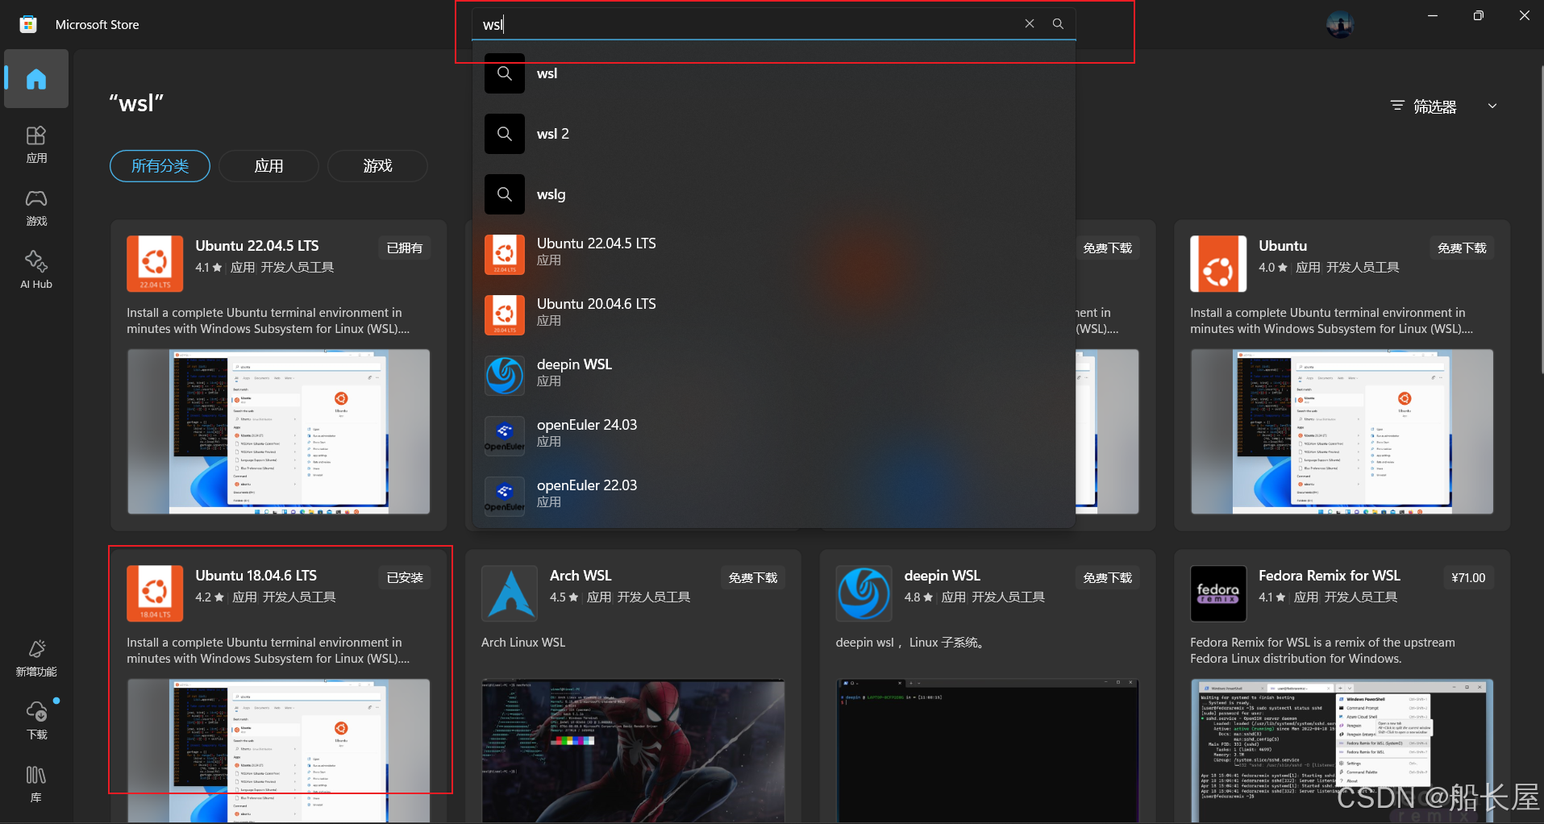Click the search magnifier icon
This screenshot has height=824, width=1544.
tap(1057, 23)
